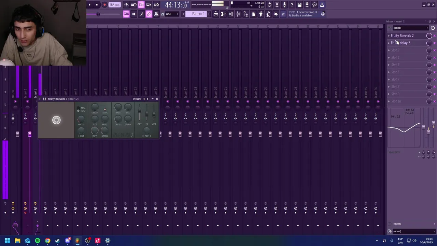Add new pattern with plus button
Screen dimensions: 437x246
point(209,14)
